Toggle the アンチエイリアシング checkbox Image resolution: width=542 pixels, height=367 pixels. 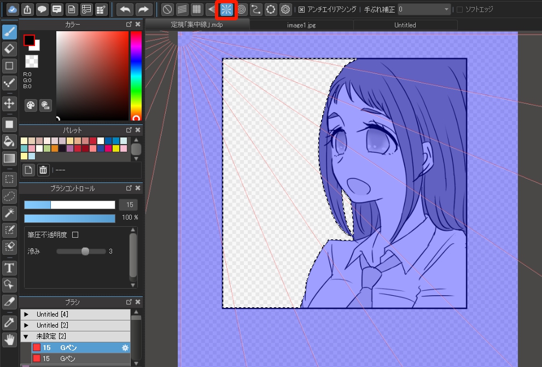(302, 9)
